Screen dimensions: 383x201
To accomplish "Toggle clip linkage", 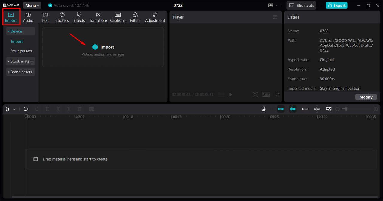I will (305, 109).
